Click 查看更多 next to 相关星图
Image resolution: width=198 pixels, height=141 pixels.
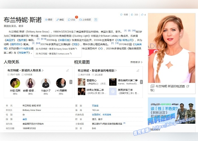136,62
